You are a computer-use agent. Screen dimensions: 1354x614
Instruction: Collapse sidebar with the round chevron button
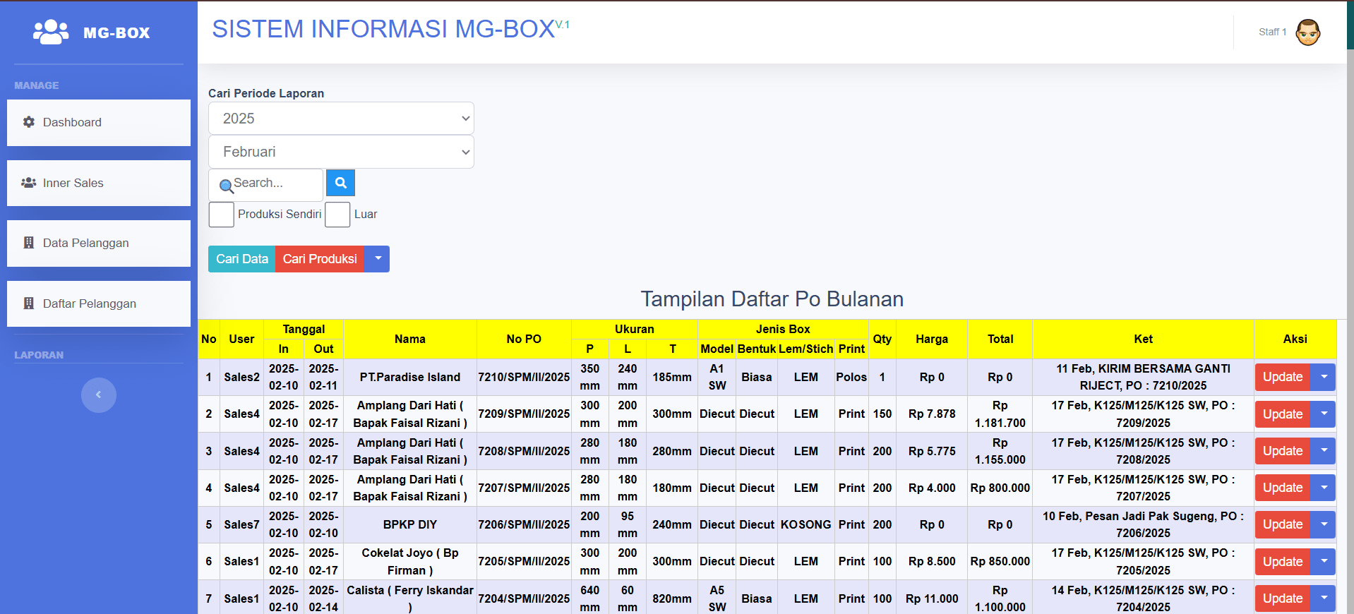(98, 395)
